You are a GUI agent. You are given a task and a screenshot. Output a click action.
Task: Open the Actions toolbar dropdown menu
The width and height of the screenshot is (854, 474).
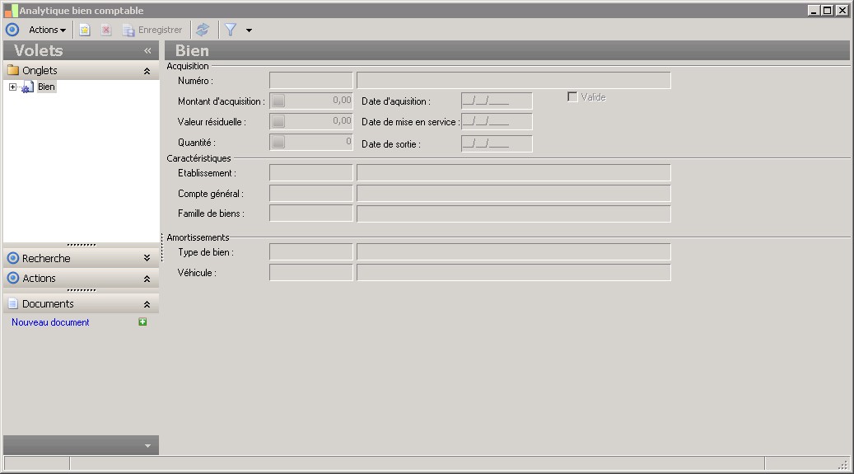coord(48,30)
